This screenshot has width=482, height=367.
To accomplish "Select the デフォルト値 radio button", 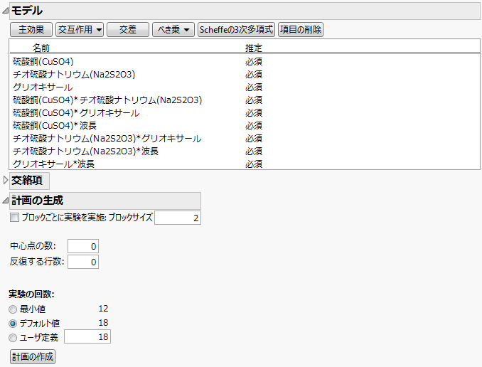I will click(14, 323).
